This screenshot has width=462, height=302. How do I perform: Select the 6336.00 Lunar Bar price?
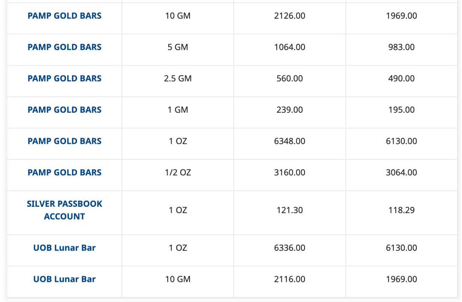(290, 248)
